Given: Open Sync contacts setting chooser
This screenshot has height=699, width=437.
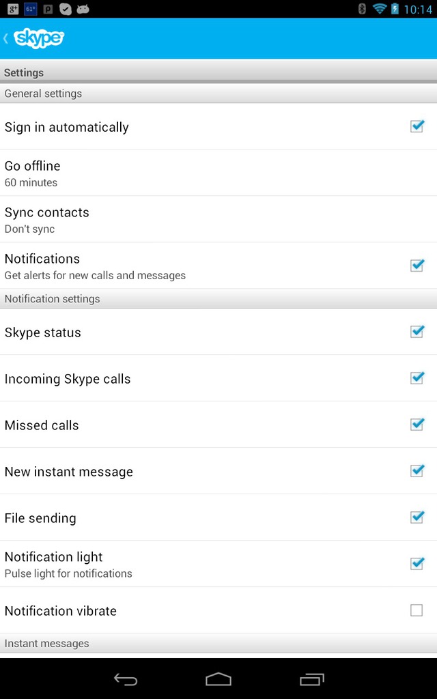Looking at the screenshot, I should 218,219.
